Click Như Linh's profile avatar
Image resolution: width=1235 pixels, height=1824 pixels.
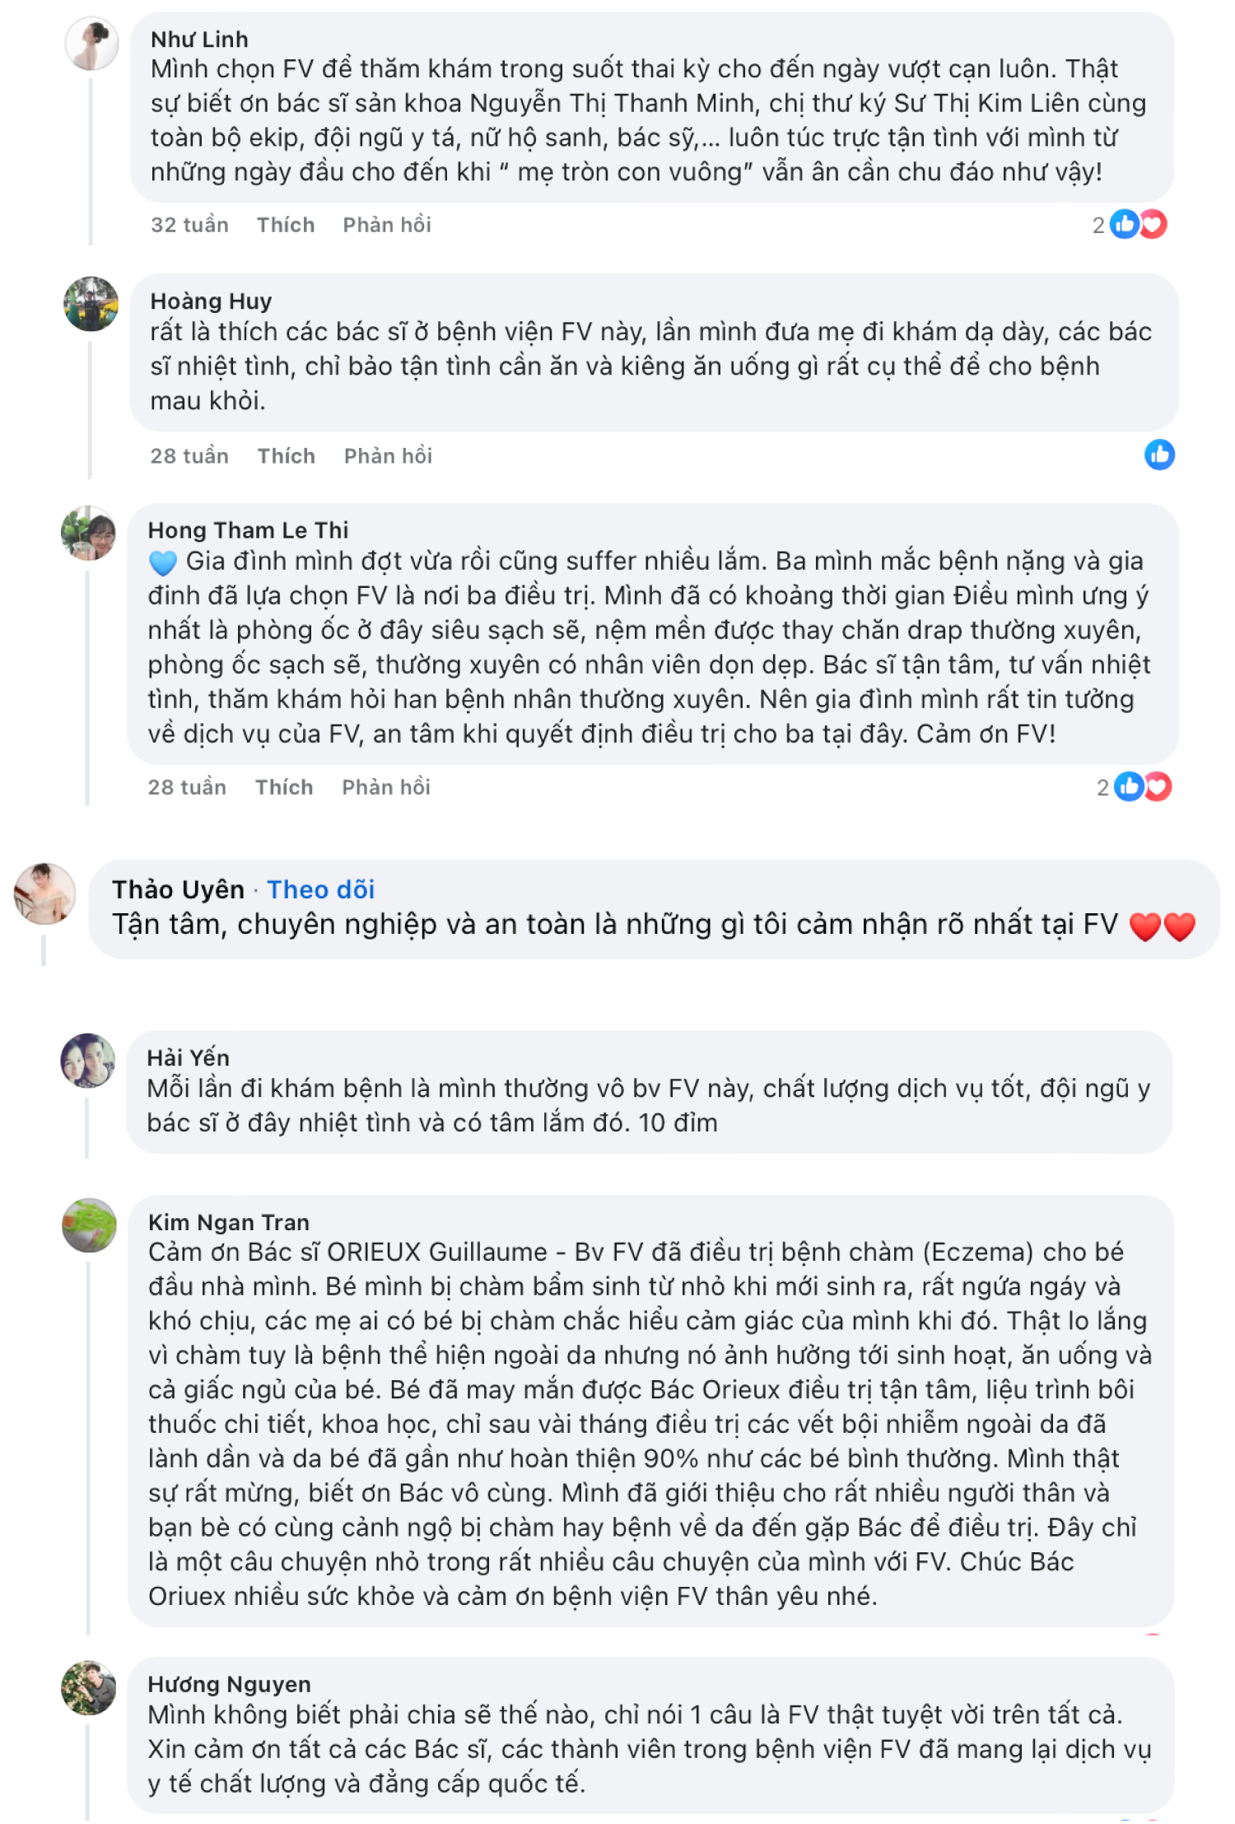point(91,44)
